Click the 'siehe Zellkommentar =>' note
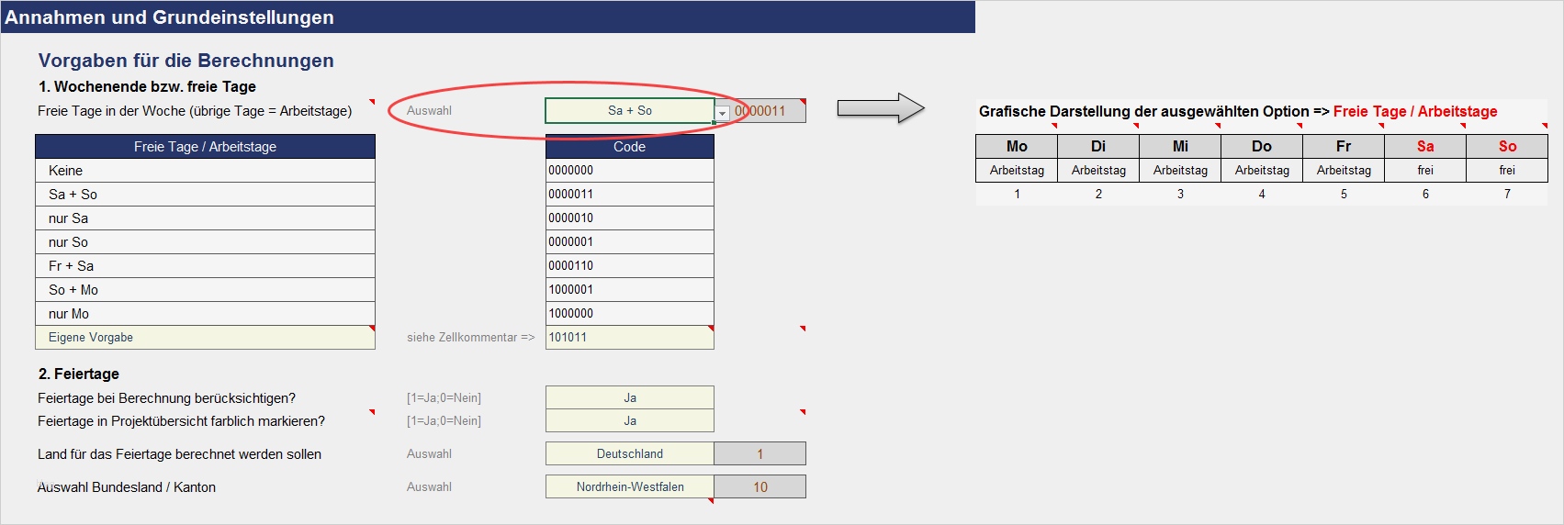The height and width of the screenshot is (525, 1564). point(470,337)
